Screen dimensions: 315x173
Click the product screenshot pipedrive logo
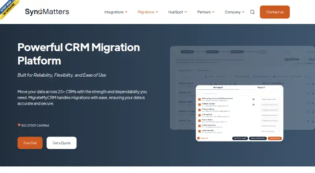(292, 59)
